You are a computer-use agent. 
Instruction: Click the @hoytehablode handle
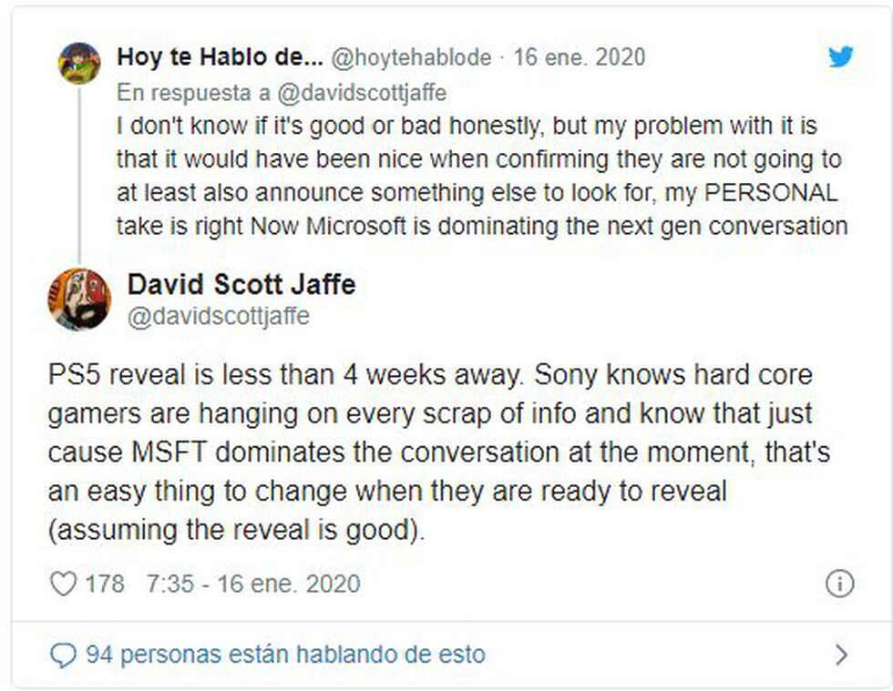[410, 57]
